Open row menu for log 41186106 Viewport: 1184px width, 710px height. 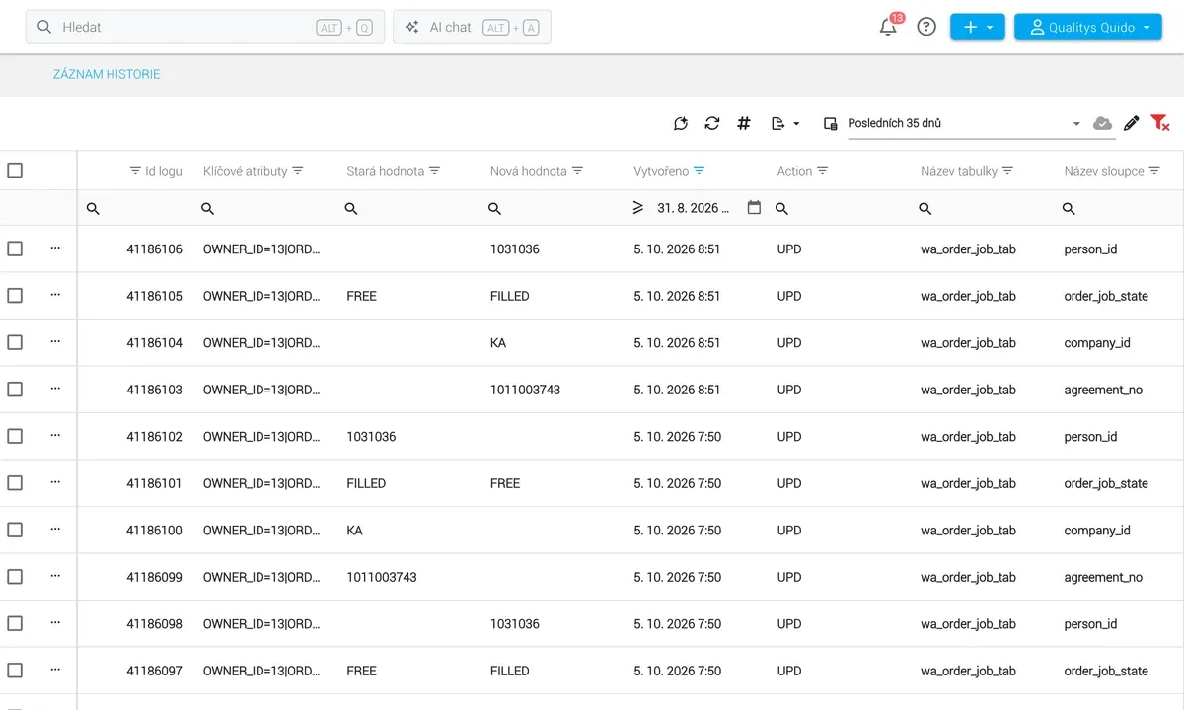point(55,248)
